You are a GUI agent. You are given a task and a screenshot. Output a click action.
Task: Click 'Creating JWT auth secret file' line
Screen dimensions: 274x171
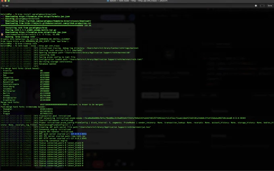(76, 127)
